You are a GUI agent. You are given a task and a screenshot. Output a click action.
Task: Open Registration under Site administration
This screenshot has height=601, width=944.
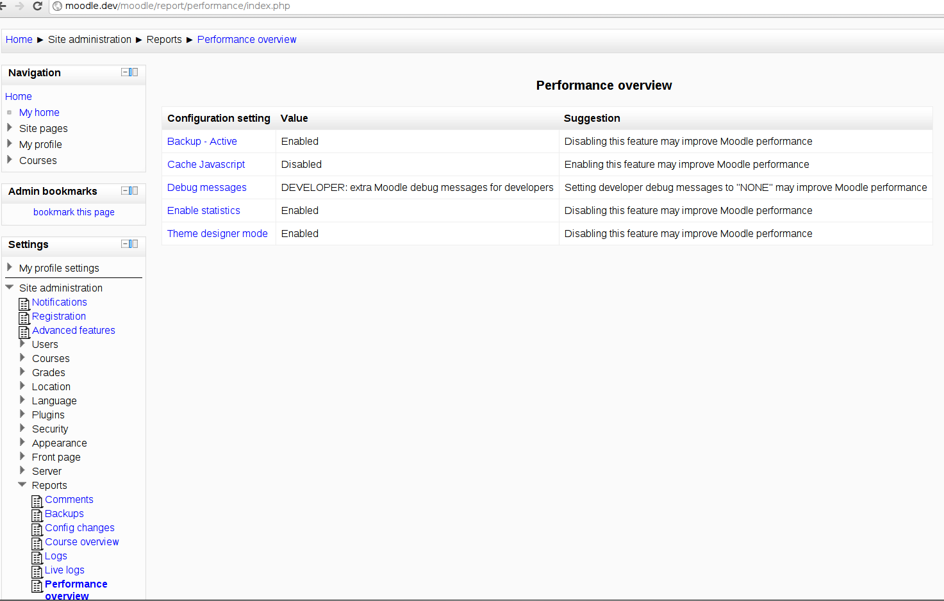[x=59, y=316]
